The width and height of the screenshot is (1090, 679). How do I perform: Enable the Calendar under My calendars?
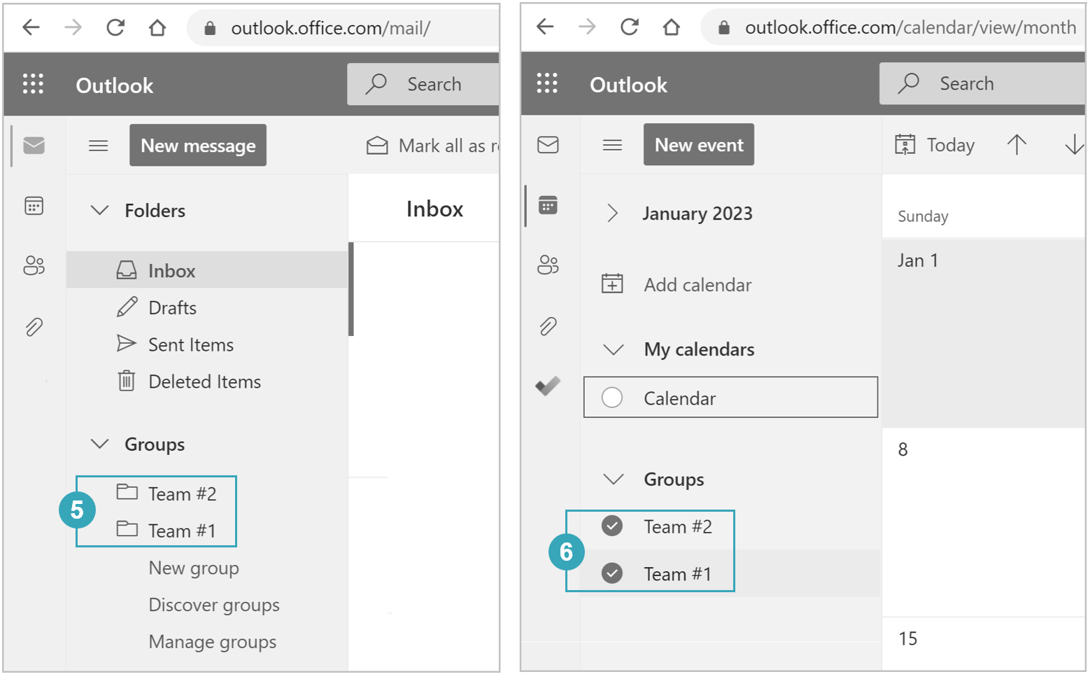point(612,397)
